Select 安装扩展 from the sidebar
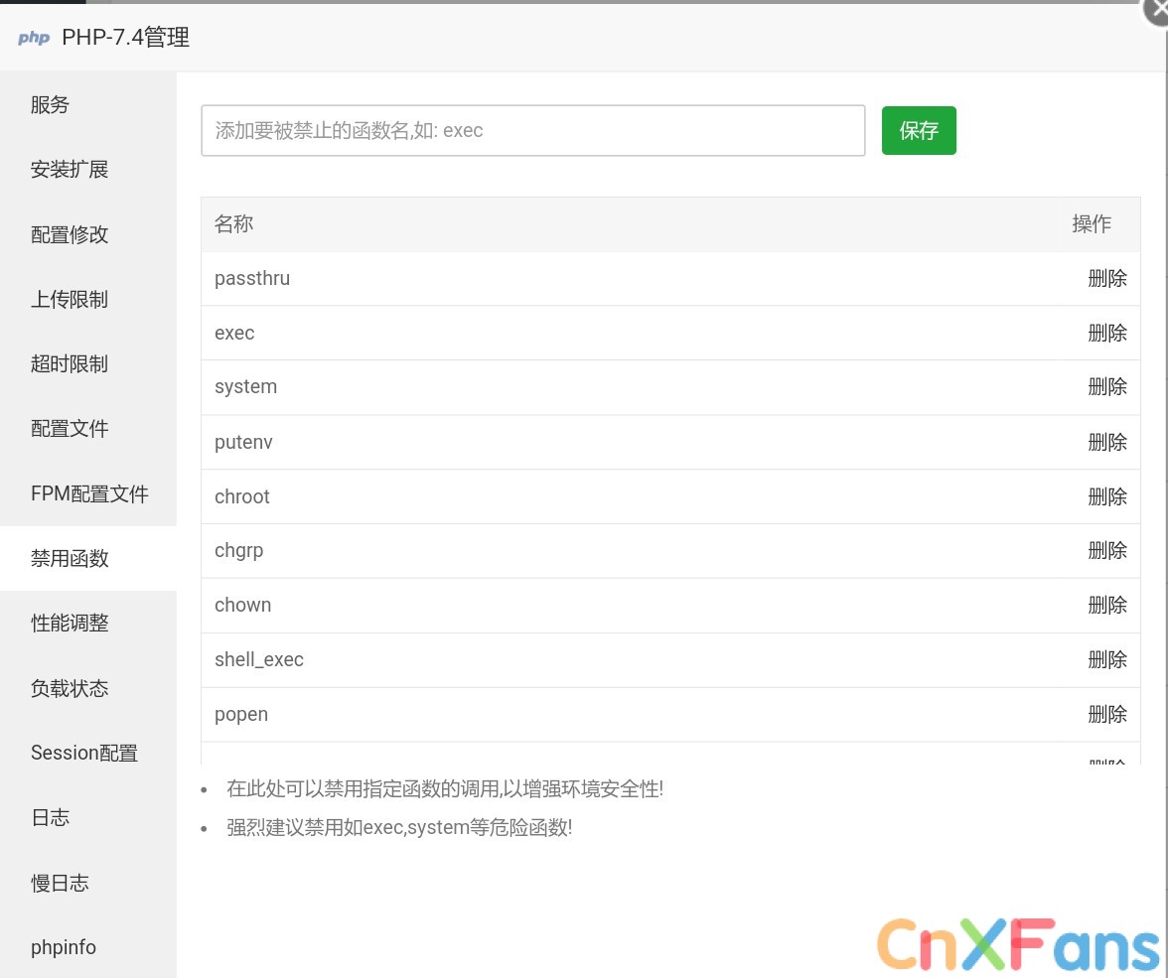This screenshot has height=978, width=1168. (x=69, y=169)
